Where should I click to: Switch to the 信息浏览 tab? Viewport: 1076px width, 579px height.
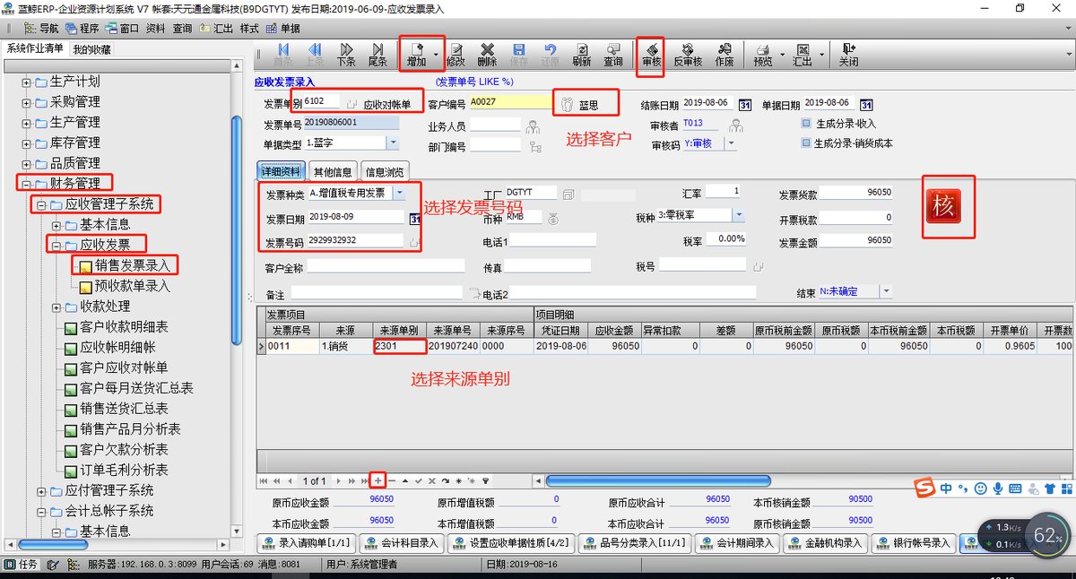coord(386,171)
